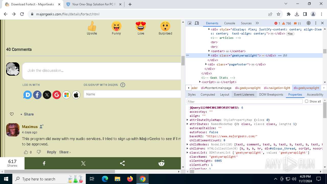The height and width of the screenshot is (184, 327).
Task: Click the 766 warnings badge
Action: click(x=286, y=23)
